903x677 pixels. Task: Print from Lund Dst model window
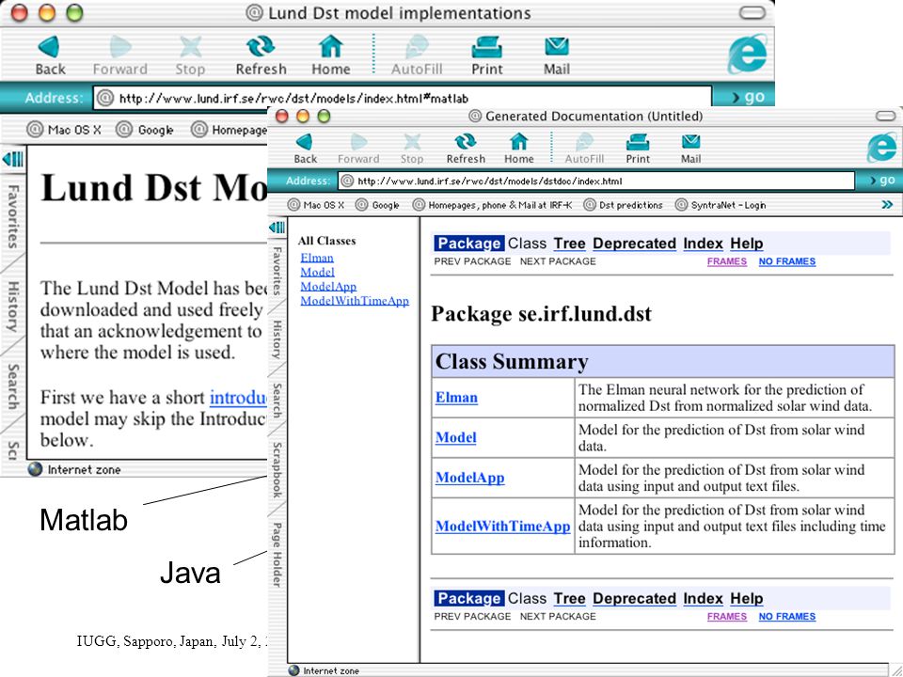point(487,55)
